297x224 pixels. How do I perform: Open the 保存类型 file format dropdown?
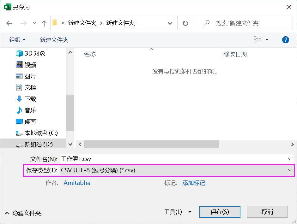(290, 170)
